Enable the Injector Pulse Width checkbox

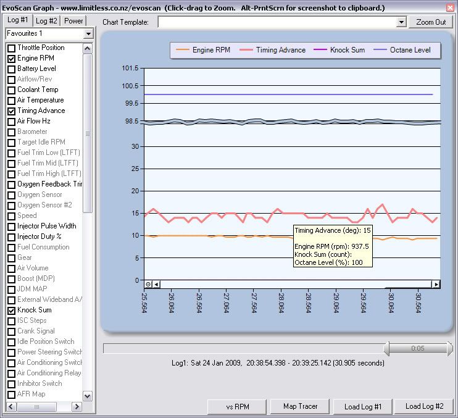click(x=11, y=227)
